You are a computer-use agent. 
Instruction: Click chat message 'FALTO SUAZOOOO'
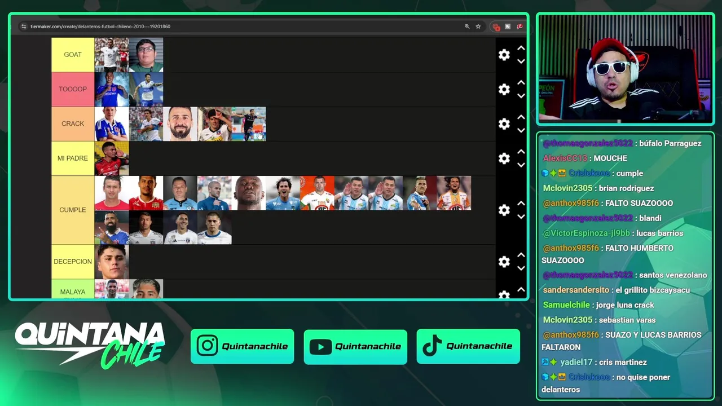[x=639, y=203]
